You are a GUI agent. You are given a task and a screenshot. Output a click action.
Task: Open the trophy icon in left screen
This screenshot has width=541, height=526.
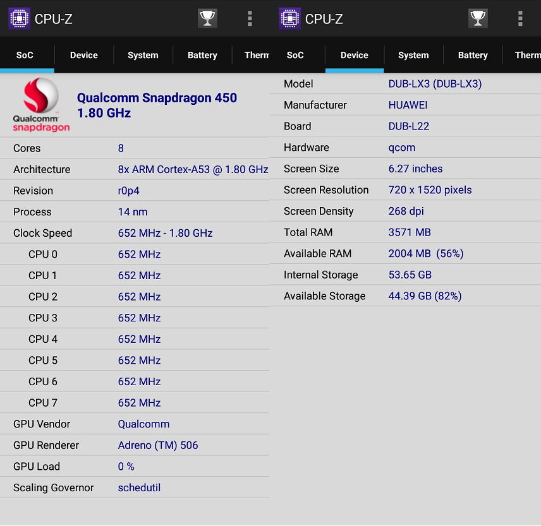(207, 18)
